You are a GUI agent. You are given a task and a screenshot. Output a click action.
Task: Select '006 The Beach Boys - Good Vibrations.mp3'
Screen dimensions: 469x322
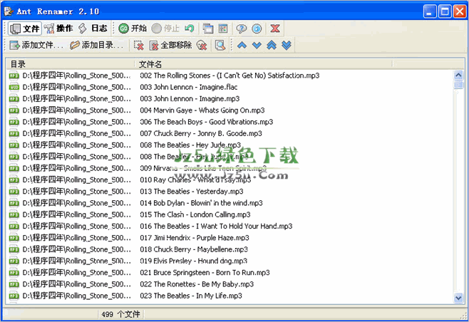pos(207,122)
